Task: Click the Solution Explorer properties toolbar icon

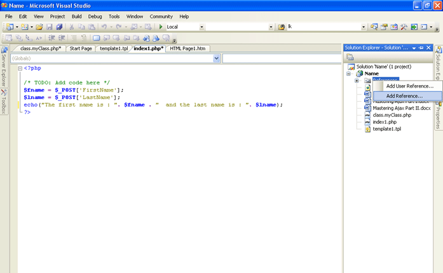Action: pos(350,57)
